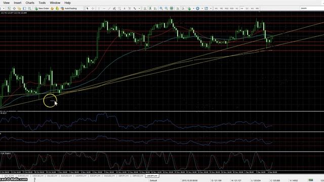Image resolution: width=324 pixels, height=182 pixels.
Task: Click the Default profile in status bar
Action: 153,180
